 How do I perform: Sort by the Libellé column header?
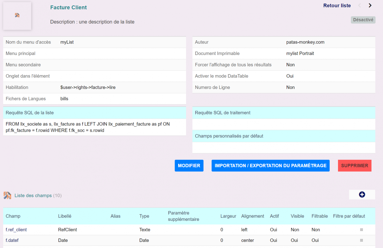[65, 216]
